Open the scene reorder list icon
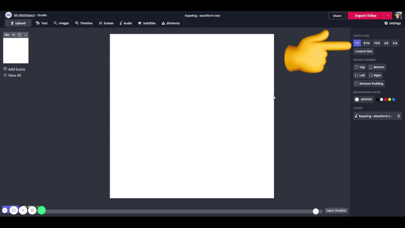The image size is (405, 228). [14, 35]
